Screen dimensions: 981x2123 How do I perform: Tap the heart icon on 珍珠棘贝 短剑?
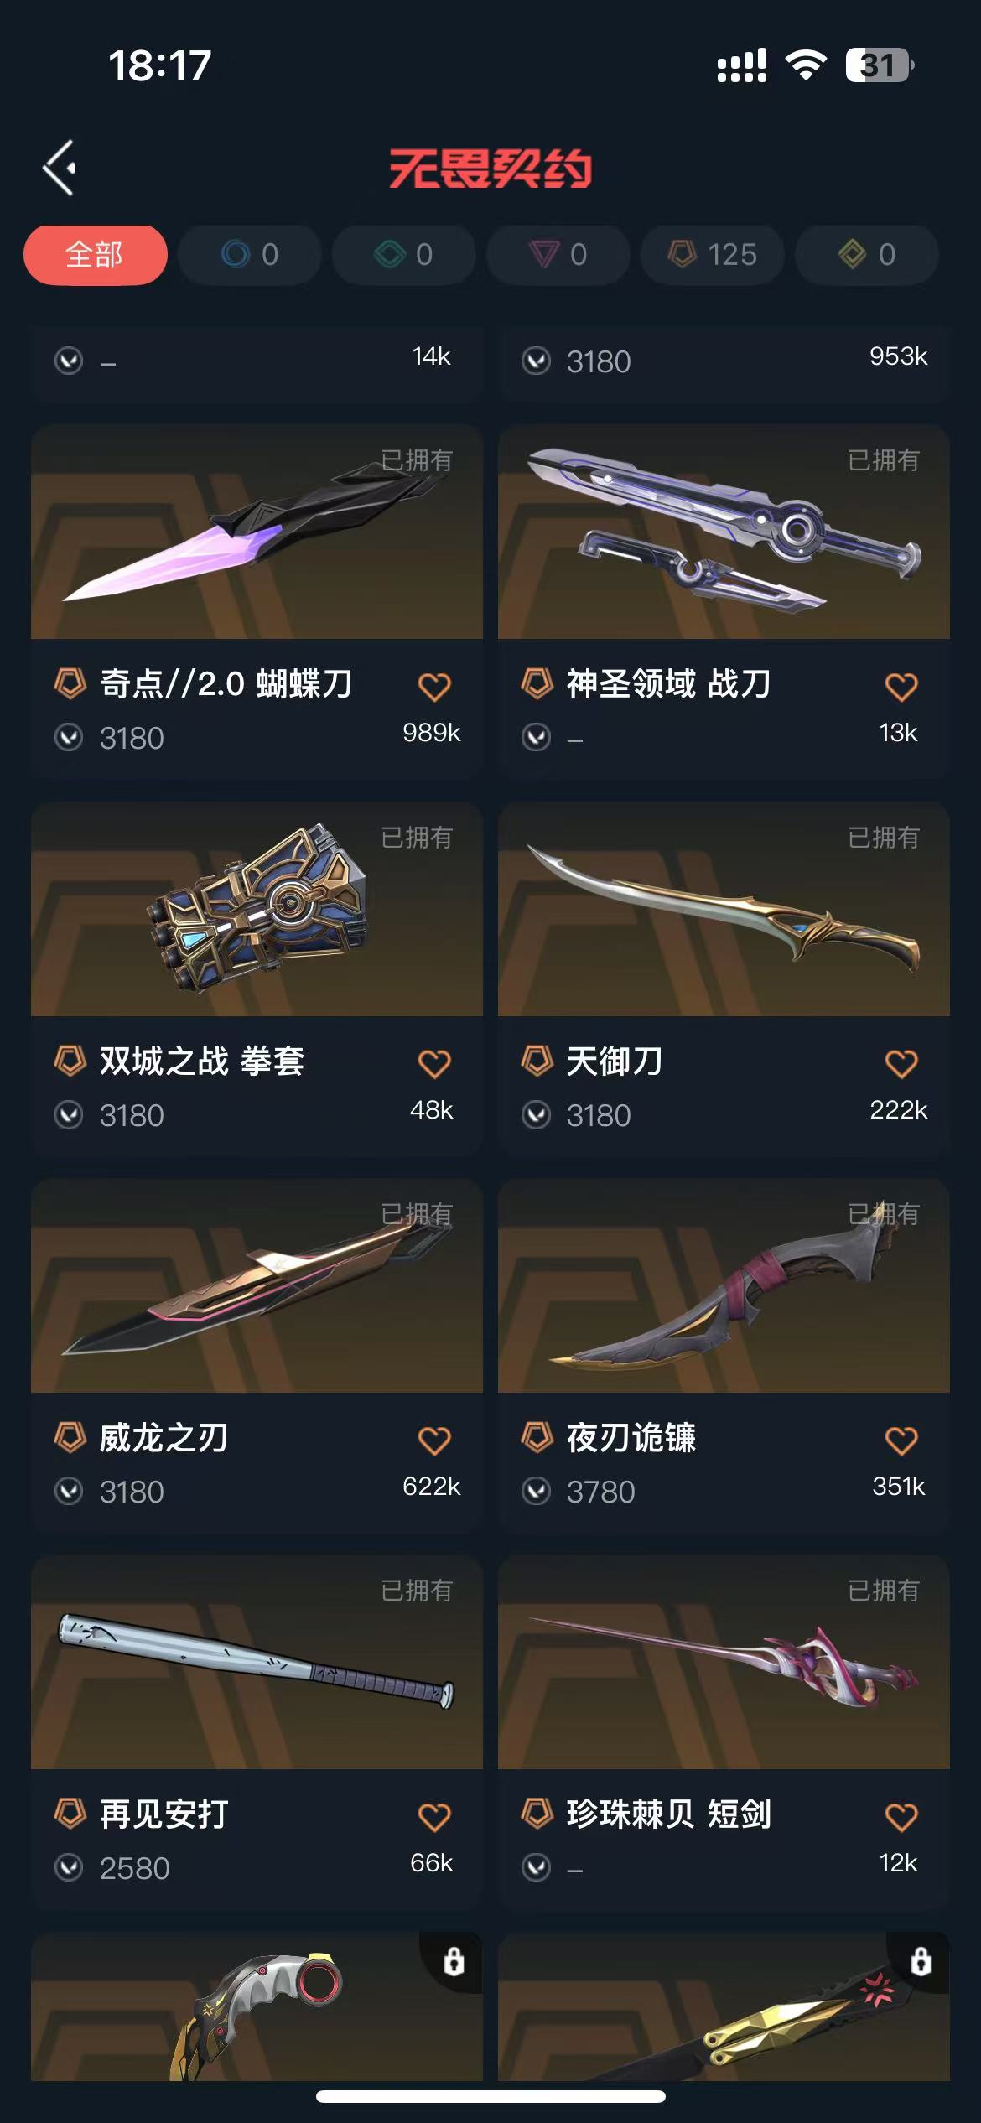pyautogui.click(x=901, y=1818)
